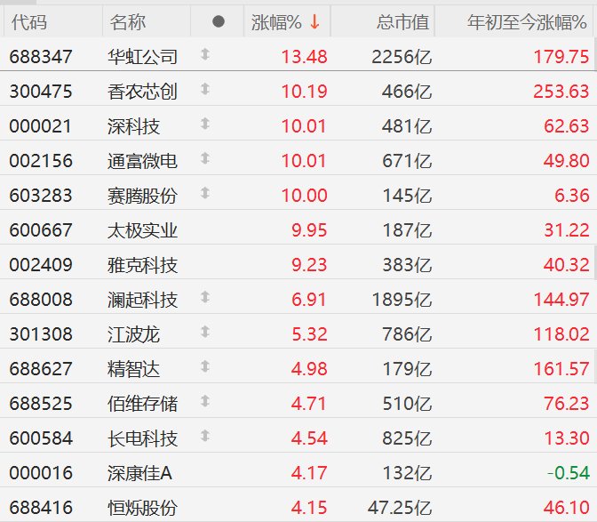Select stock code 688525

pyautogui.click(x=41, y=404)
